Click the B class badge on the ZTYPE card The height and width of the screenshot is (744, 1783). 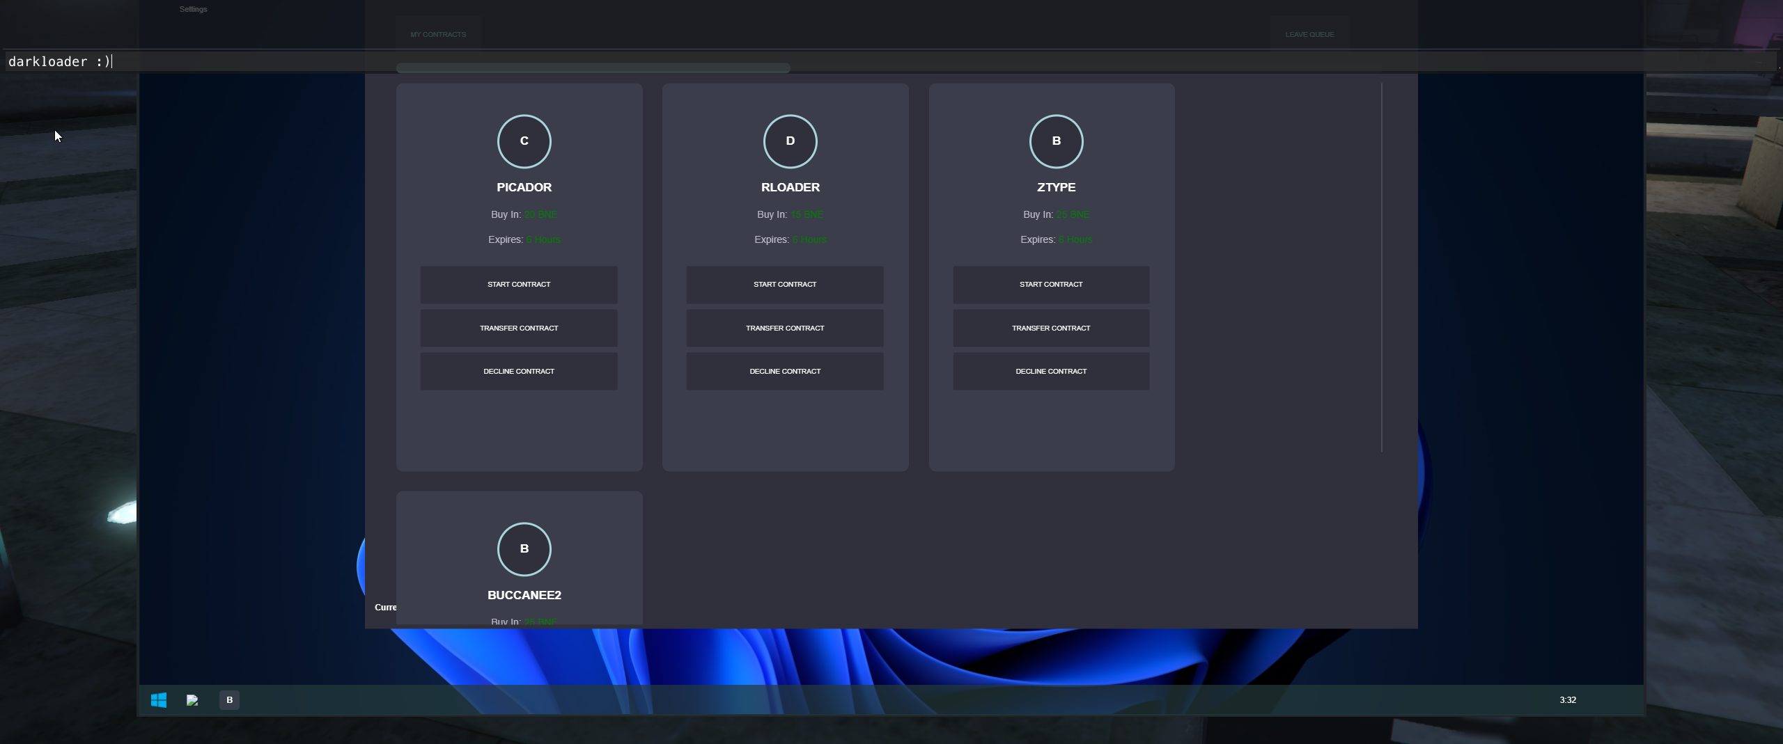click(x=1056, y=141)
